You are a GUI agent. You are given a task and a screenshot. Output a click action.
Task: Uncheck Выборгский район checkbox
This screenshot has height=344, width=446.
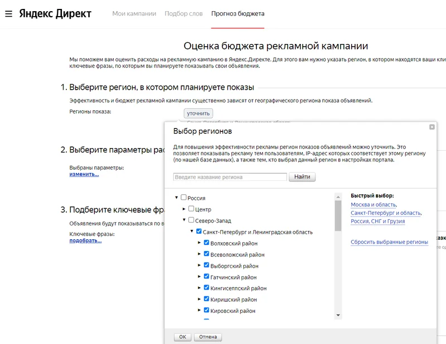click(206, 265)
